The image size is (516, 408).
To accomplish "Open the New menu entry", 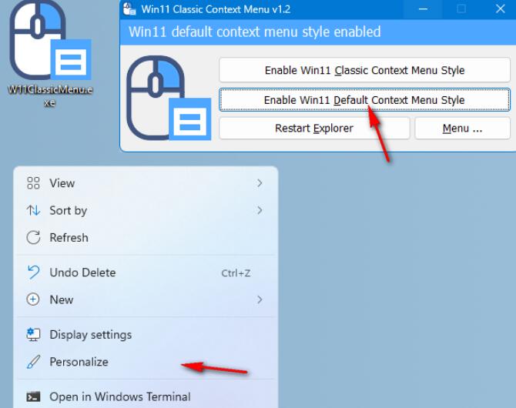I will [146, 299].
